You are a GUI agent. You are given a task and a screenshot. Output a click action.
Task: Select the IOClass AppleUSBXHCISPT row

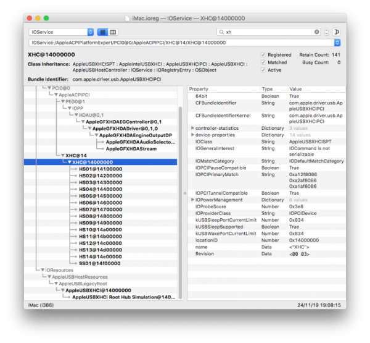[x=266, y=142]
